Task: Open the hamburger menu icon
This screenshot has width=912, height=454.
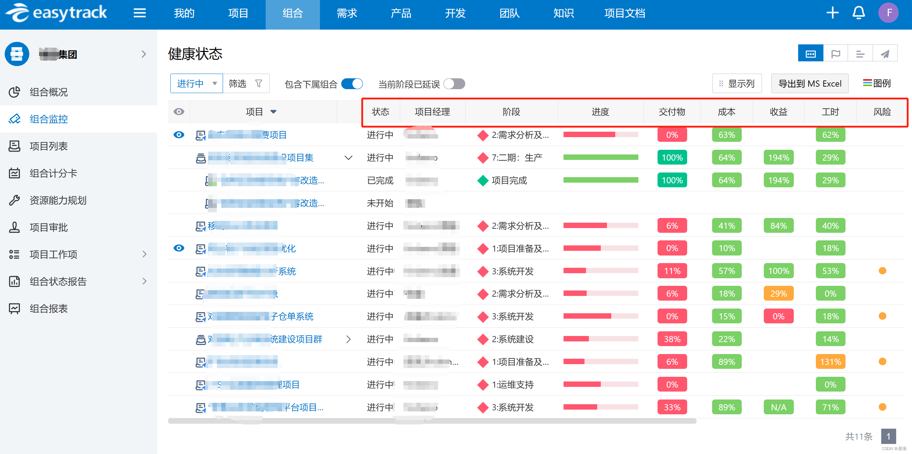Action: [140, 13]
